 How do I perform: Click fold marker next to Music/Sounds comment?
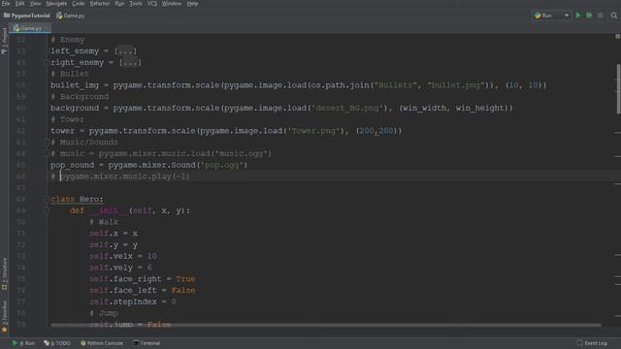coord(47,143)
